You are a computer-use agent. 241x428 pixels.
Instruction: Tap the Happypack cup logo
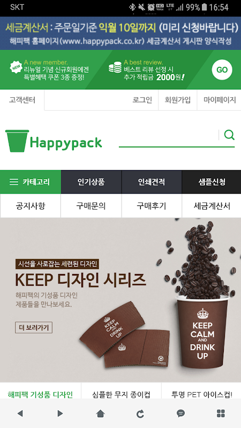click(x=54, y=141)
